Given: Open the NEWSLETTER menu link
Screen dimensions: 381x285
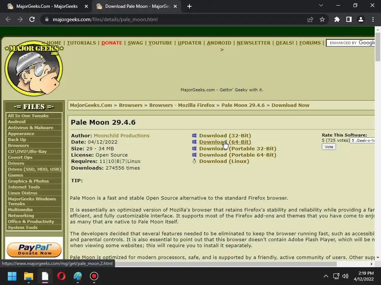Looking at the screenshot, I should point(253,43).
